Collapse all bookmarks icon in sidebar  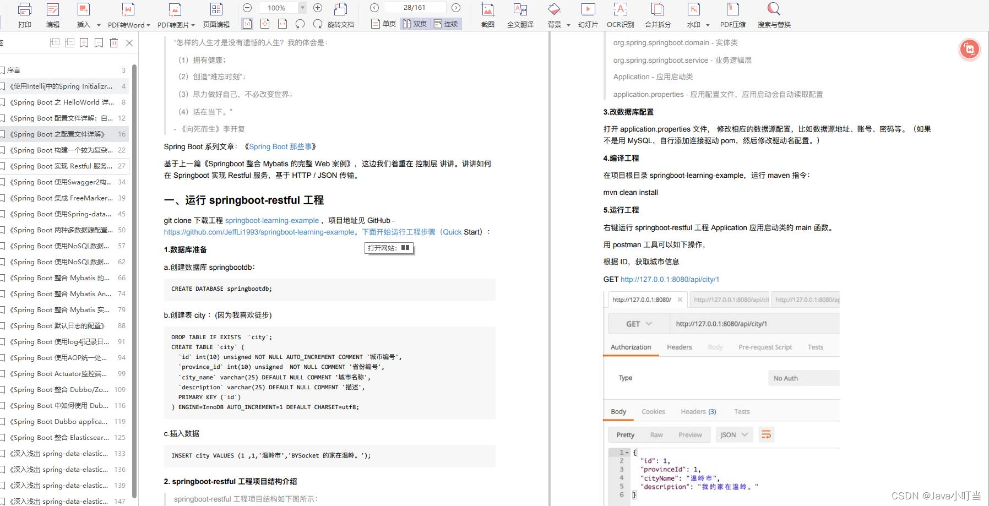click(69, 42)
